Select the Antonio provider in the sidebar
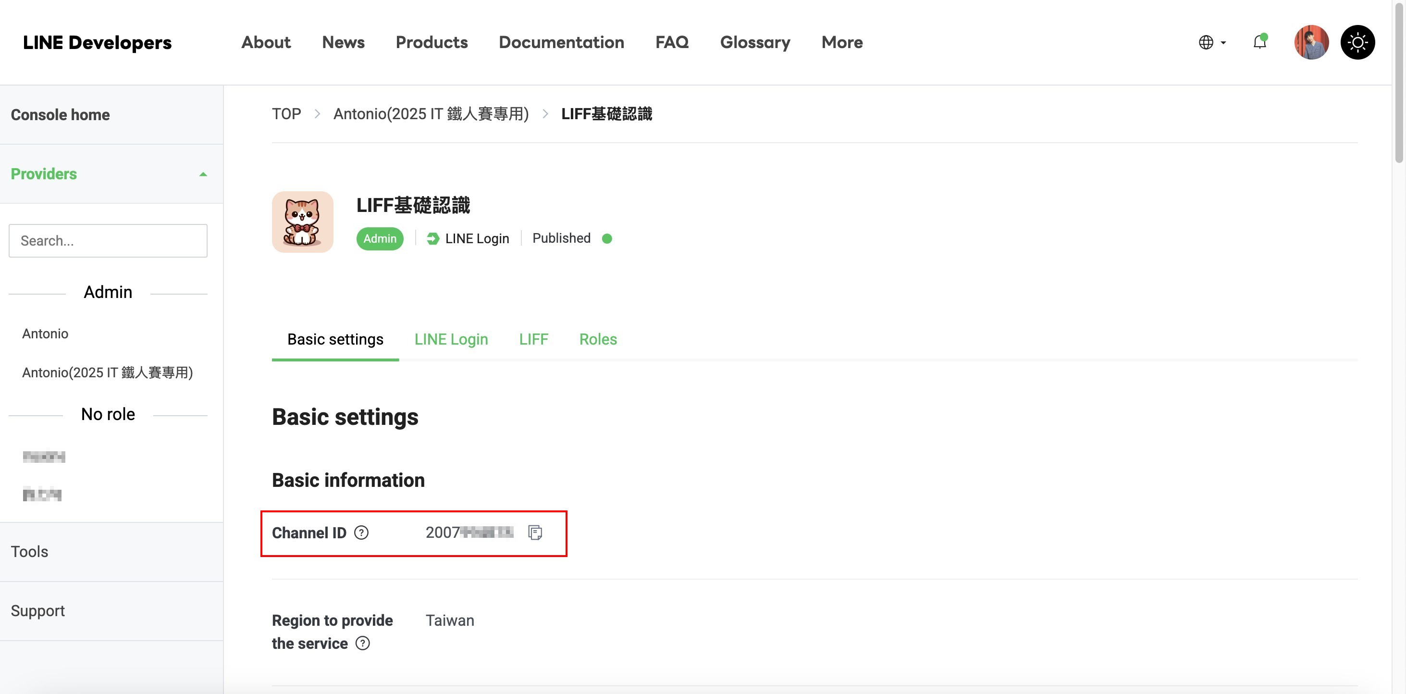 click(45, 334)
